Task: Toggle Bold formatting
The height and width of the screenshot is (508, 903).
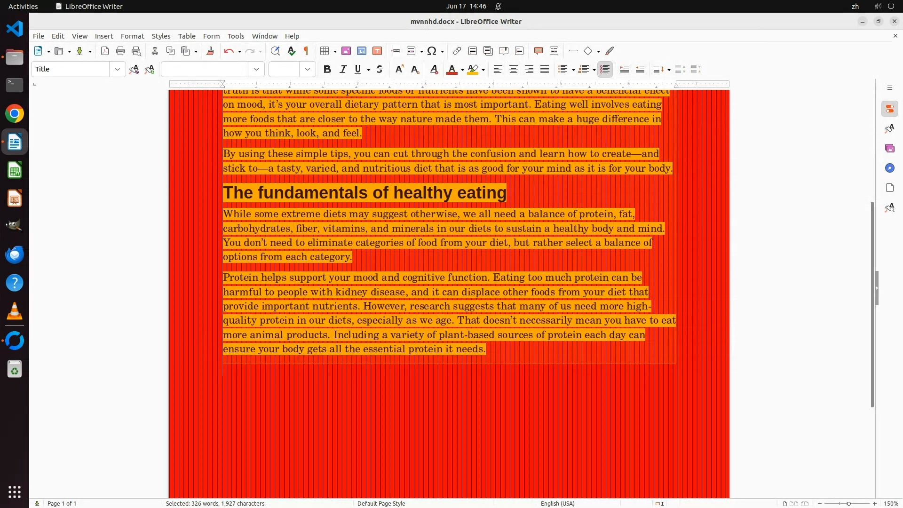Action: pos(327,70)
